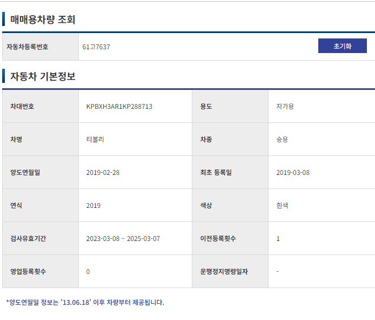The width and height of the screenshot is (375, 320).
Task: Click the 매매용차량 조회 heading
Action: coord(43,19)
